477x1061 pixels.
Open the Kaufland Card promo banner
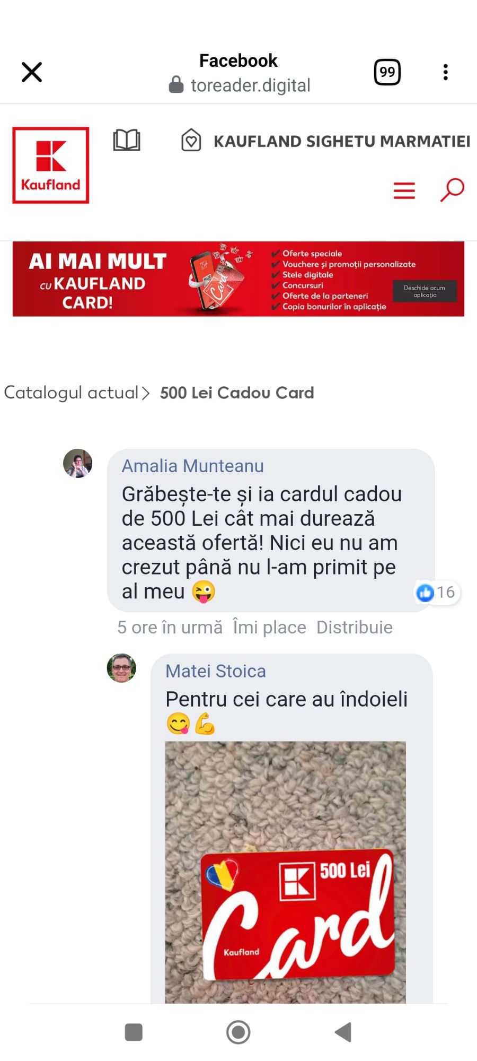pyautogui.click(x=238, y=279)
